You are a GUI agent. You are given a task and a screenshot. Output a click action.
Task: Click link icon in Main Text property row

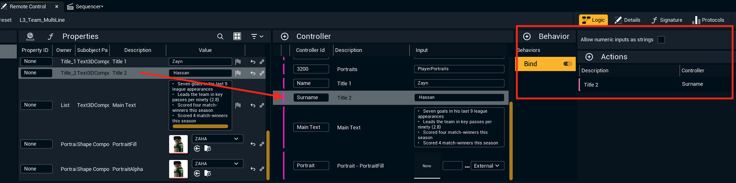click(262, 105)
